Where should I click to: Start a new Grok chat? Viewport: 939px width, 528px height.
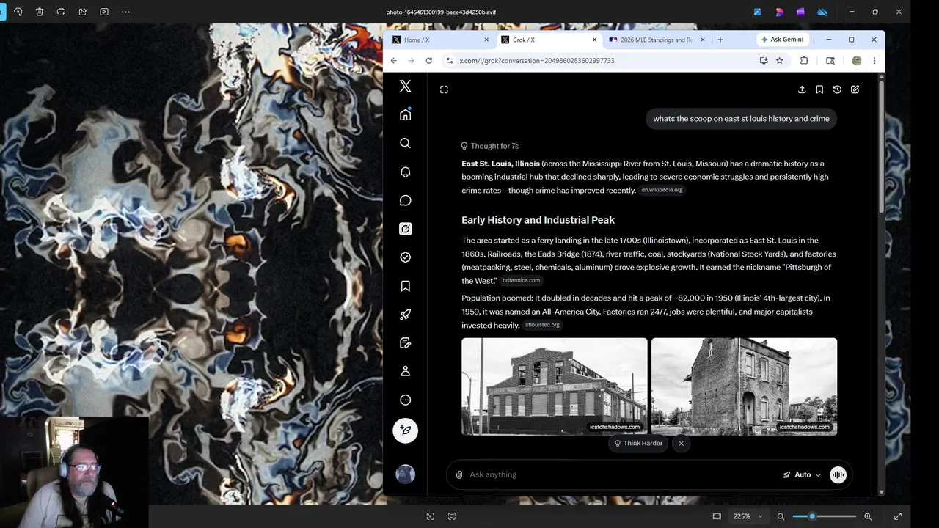click(x=855, y=89)
